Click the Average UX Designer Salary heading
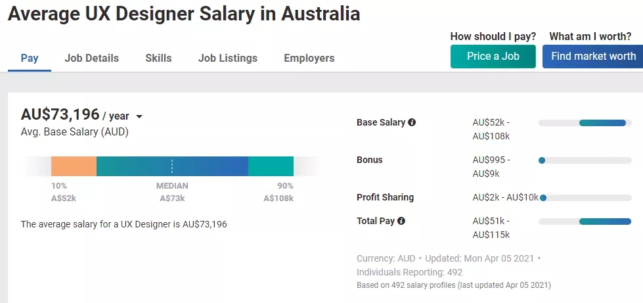 point(184,14)
